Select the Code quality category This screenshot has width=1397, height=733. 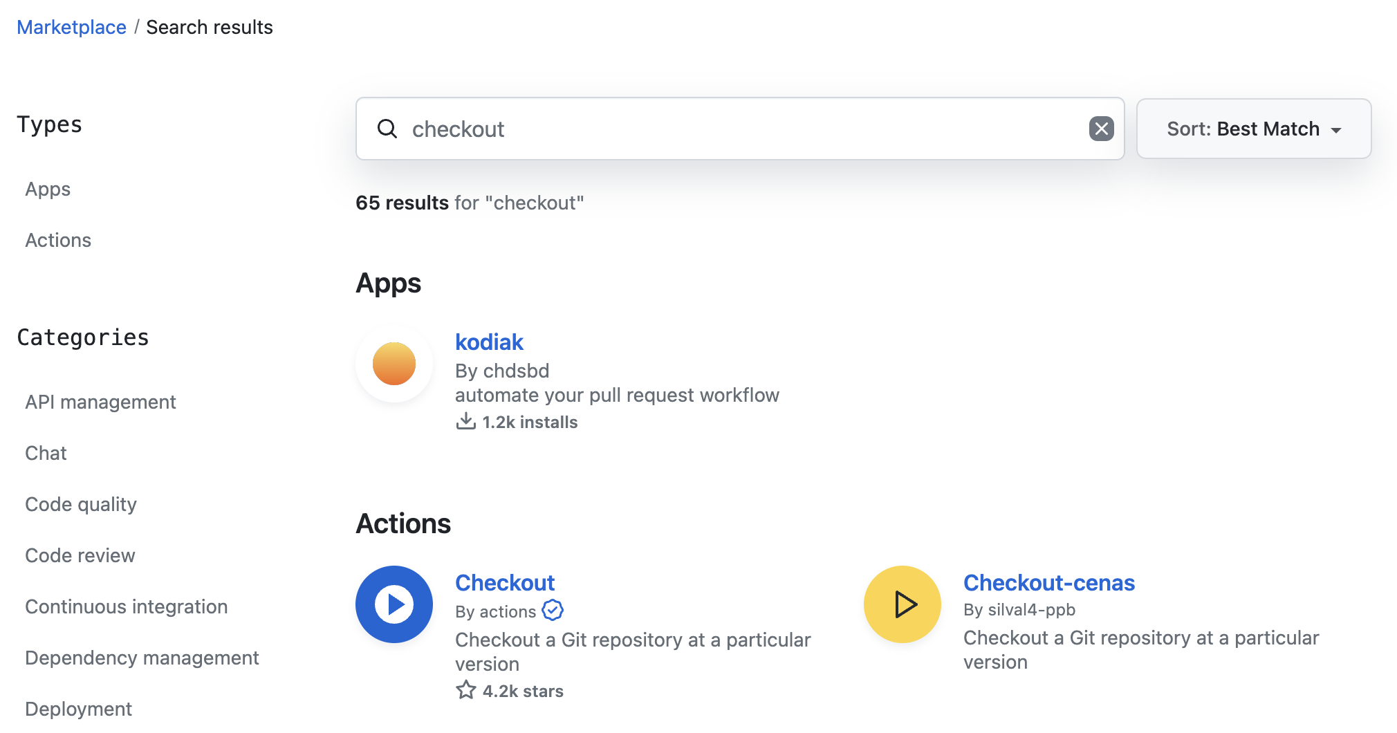coord(81,504)
